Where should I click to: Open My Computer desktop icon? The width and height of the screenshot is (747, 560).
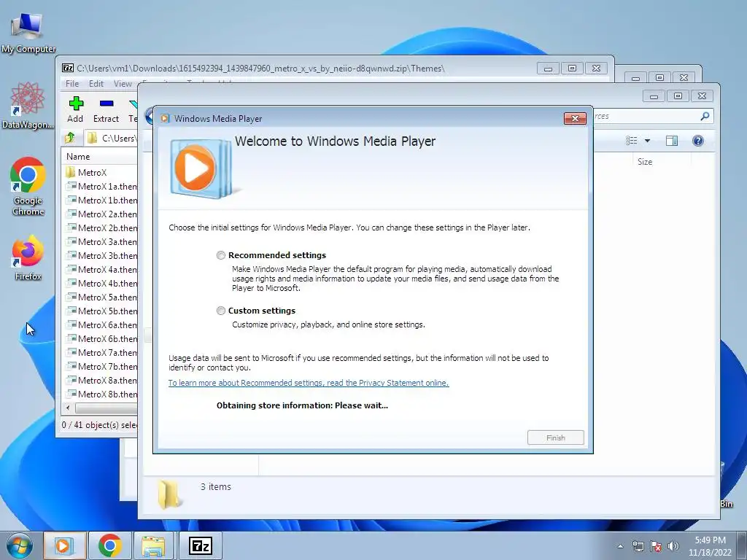coord(28,32)
